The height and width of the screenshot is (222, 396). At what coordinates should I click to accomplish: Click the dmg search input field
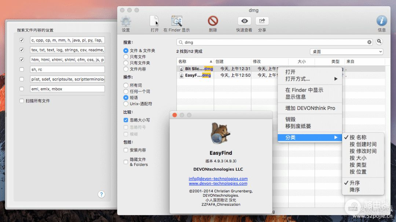(x=275, y=42)
